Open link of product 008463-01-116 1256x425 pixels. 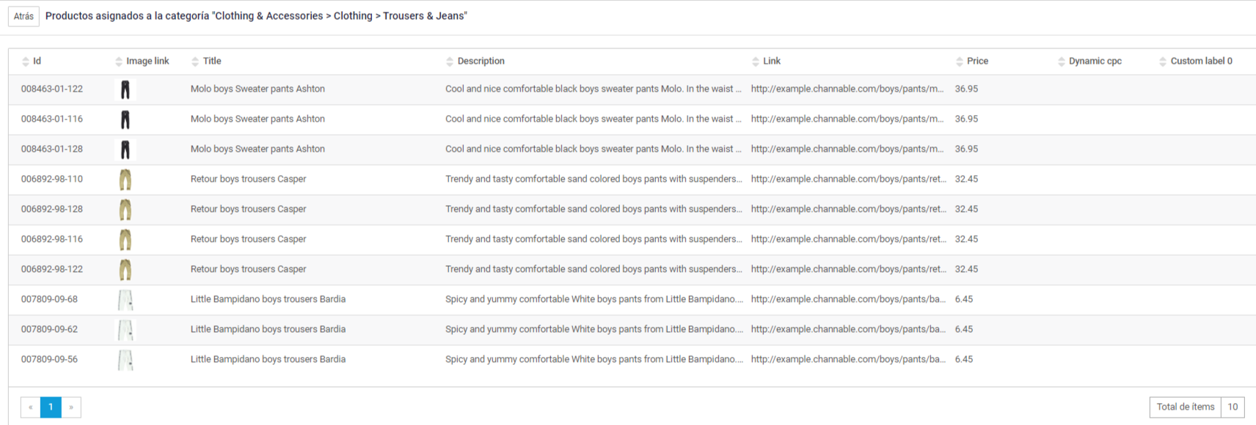tap(847, 119)
